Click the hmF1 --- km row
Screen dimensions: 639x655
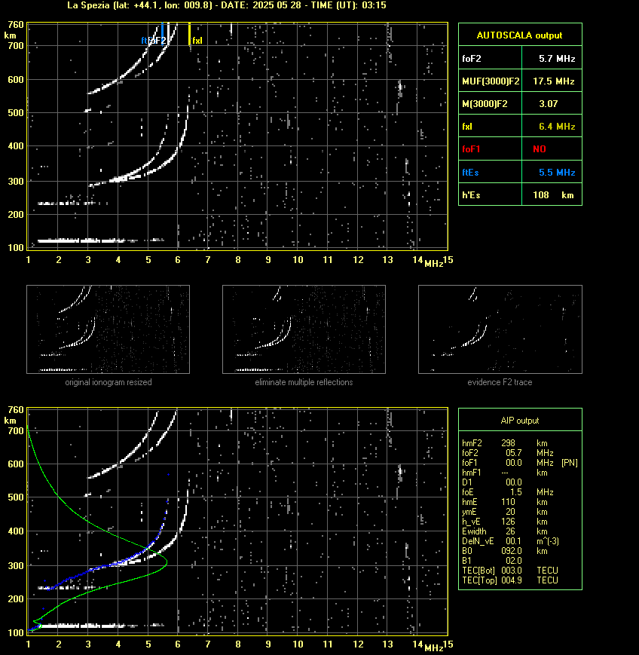pos(505,473)
